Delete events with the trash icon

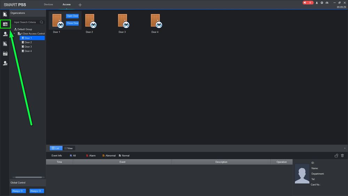tap(342, 156)
